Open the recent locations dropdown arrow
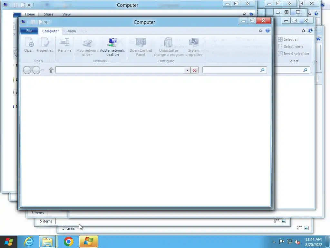 pyautogui.click(x=43, y=70)
